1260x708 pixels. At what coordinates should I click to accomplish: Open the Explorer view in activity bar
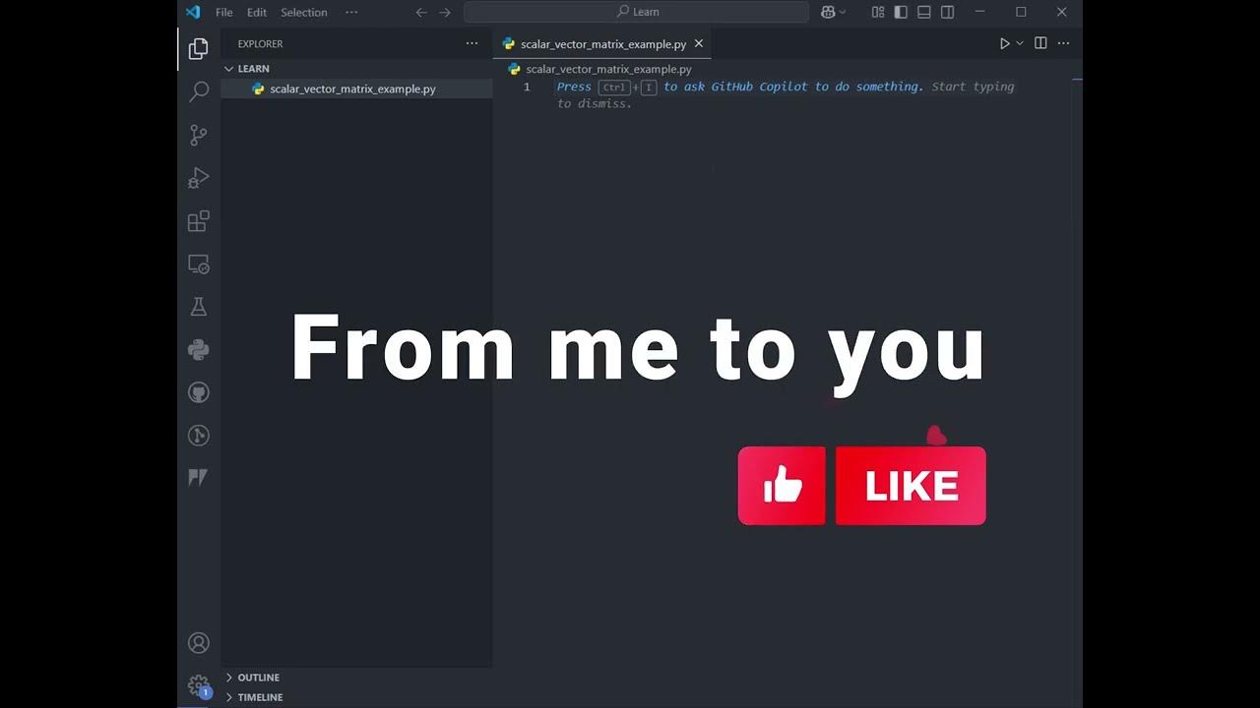pyautogui.click(x=199, y=48)
